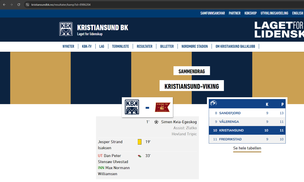The width and height of the screenshot is (304, 182).
Task: Open site information icon in address bar
Action: click(28, 5)
